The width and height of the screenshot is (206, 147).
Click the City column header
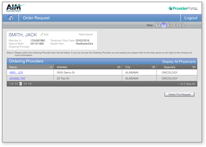[139, 67]
